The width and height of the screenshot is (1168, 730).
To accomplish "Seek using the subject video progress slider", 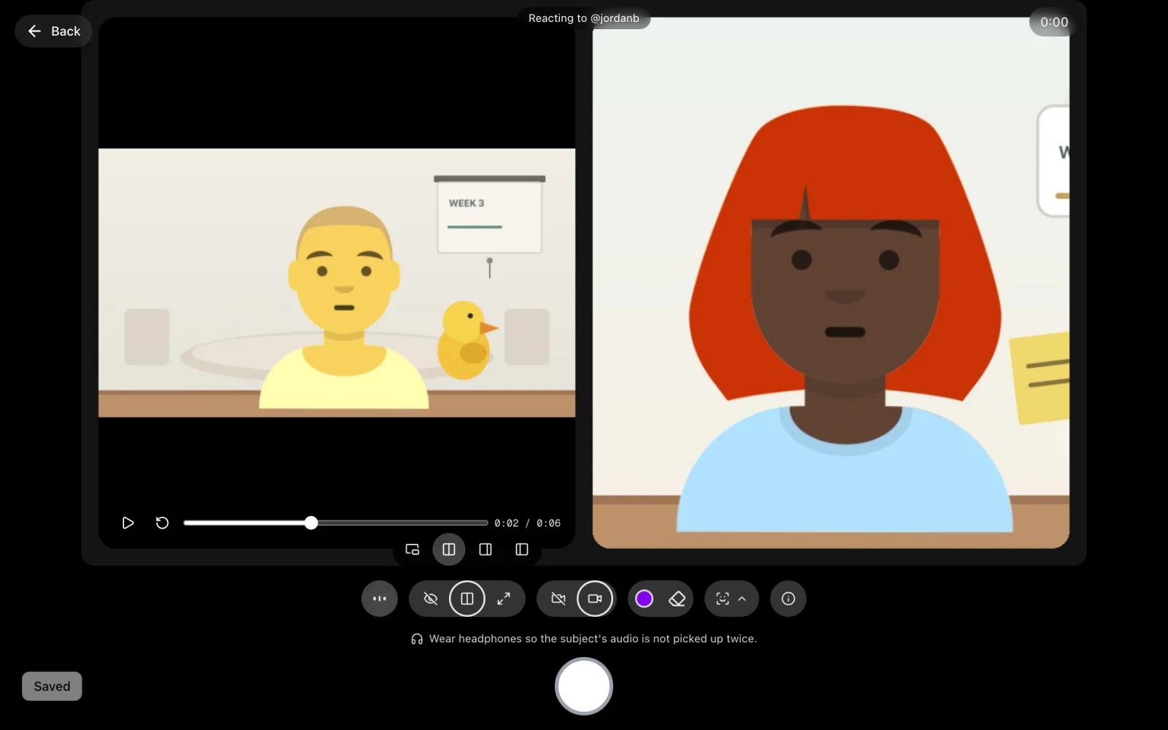I will pyautogui.click(x=336, y=523).
